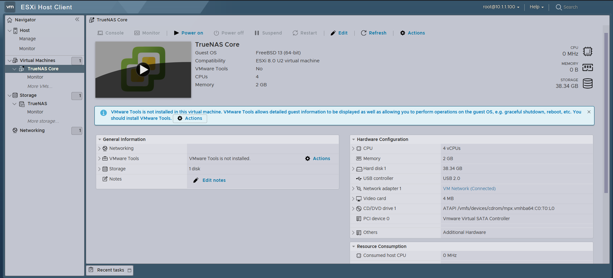This screenshot has width=613, height=278.
Task: Click the pencil icon next to Edit notes
Action: pyautogui.click(x=196, y=180)
